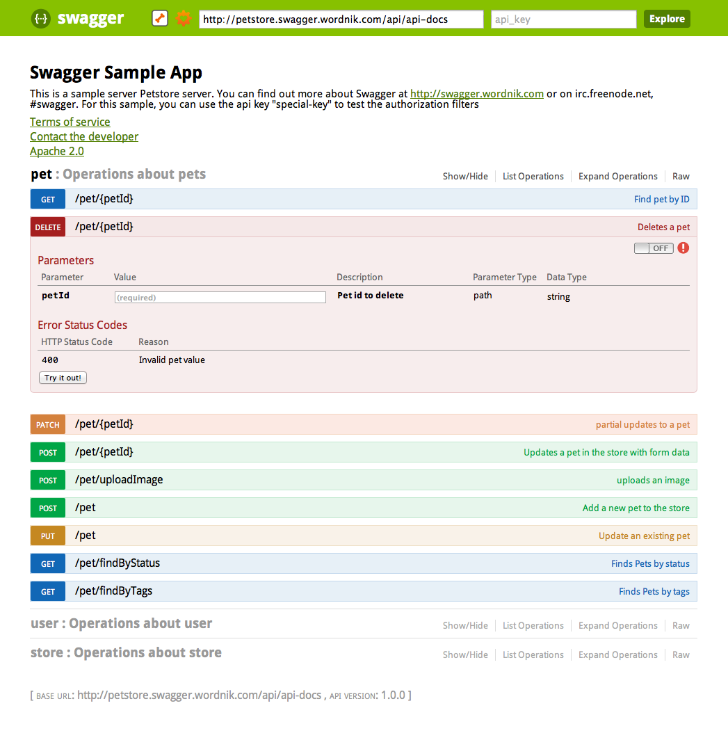The width and height of the screenshot is (728, 756).
Task: Click the swagger logo icon
Action: coord(41,19)
